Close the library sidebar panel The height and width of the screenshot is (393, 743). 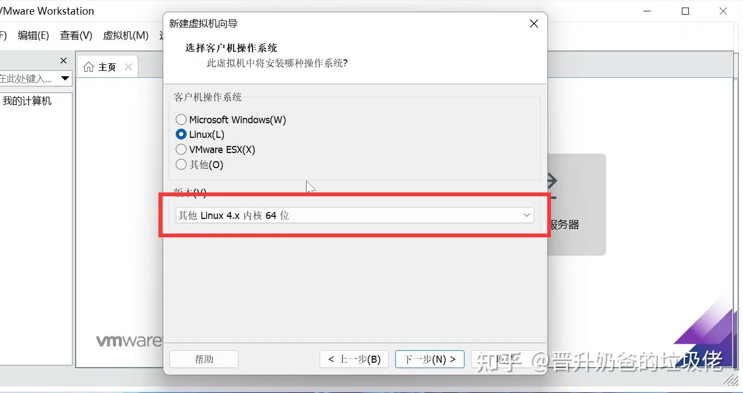click(63, 61)
